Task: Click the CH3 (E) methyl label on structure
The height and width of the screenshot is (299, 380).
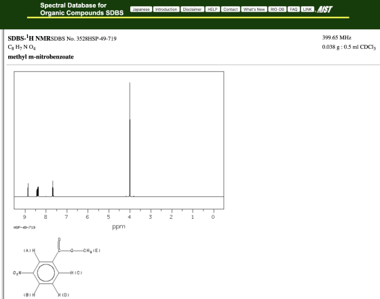Action: [x=92, y=251]
